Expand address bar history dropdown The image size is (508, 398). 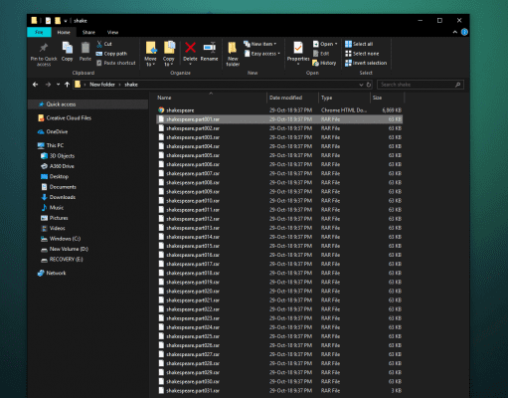[361, 85]
